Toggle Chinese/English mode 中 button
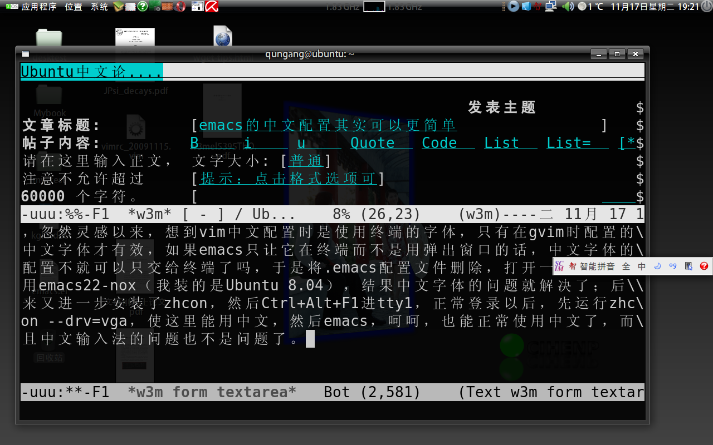 click(642, 266)
